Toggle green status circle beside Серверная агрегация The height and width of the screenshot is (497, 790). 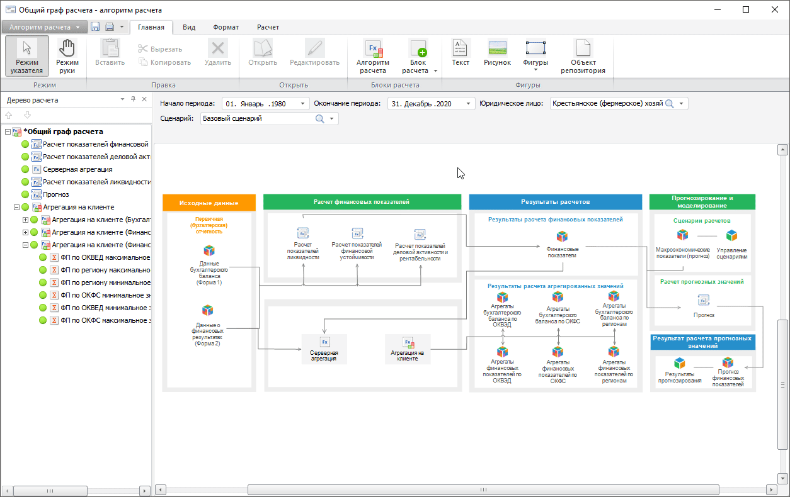coord(26,169)
